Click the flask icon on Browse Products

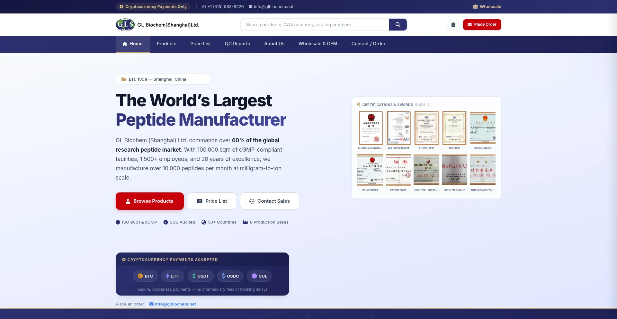coord(128,201)
